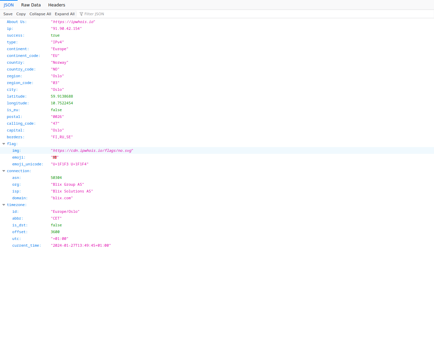Select the country value Norway
Screen dimensions: 434x347
pos(60,62)
